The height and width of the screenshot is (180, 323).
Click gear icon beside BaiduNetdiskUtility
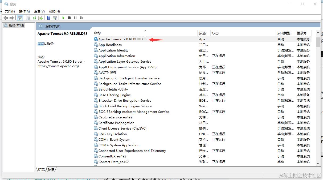(x=96, y=89)
